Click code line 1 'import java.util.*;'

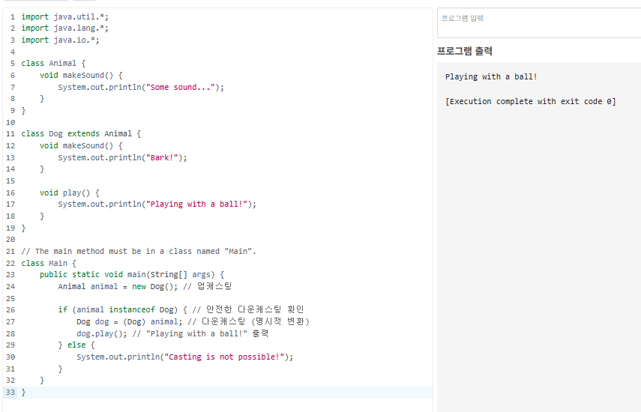point(65,16)
